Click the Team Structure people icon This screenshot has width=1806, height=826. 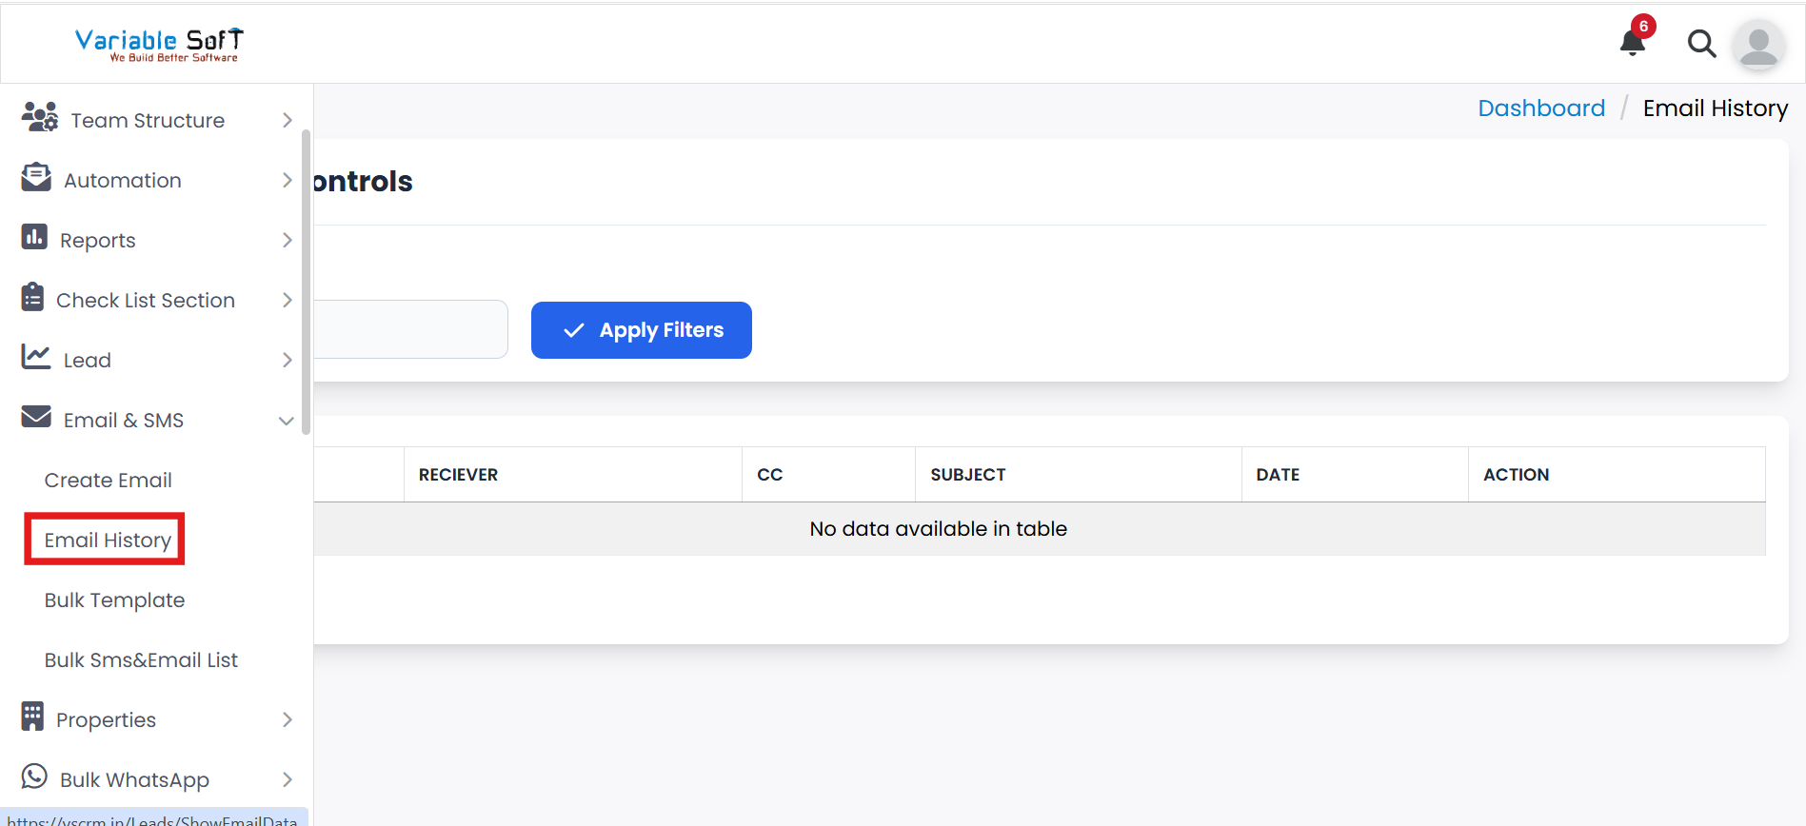click(39, 117)
